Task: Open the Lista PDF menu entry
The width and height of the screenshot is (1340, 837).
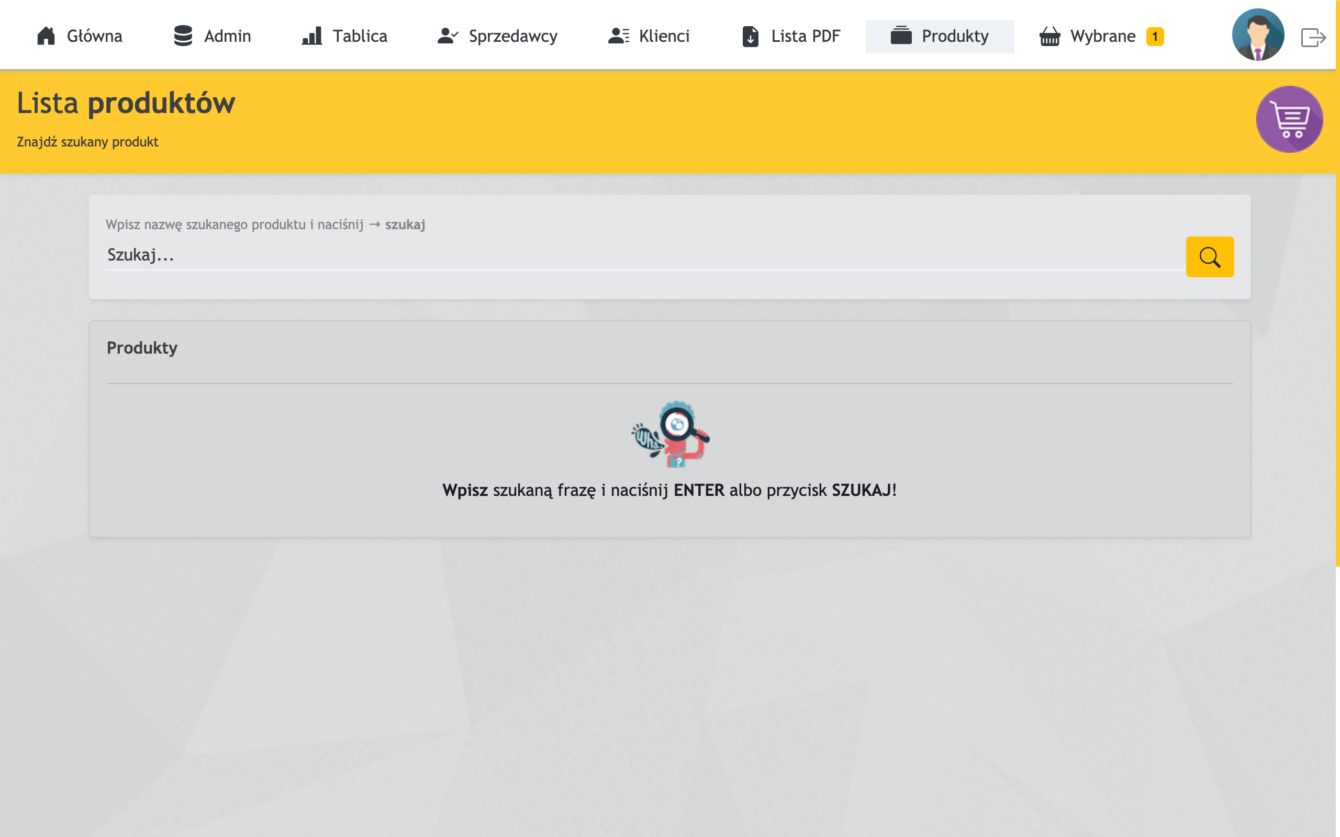Action: coord(805,37)
